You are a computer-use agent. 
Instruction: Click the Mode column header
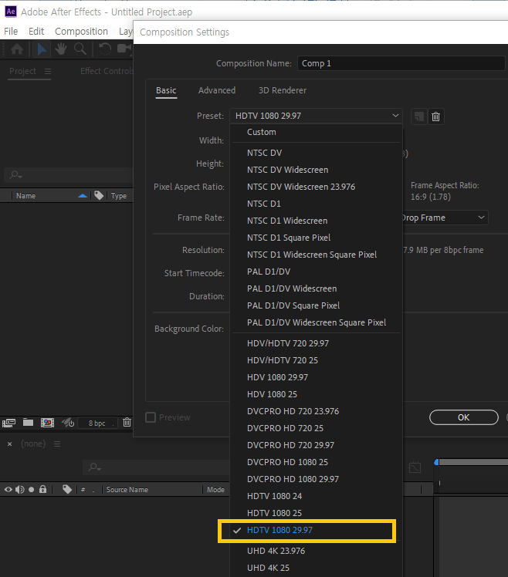pos(215,490)
